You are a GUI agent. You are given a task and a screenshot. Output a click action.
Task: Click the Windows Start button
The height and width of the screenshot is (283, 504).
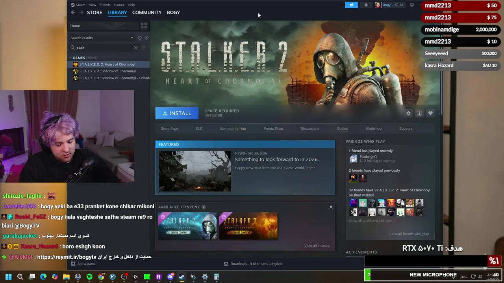8,277
